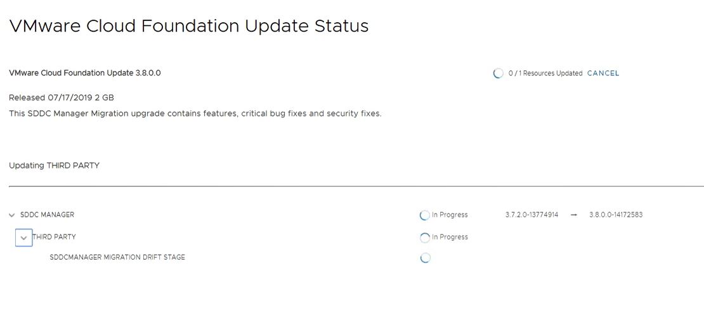This screenshot has width=704, height=313.
Task: Click the 0 / 1 Resources Updated text
Action: 545,73
